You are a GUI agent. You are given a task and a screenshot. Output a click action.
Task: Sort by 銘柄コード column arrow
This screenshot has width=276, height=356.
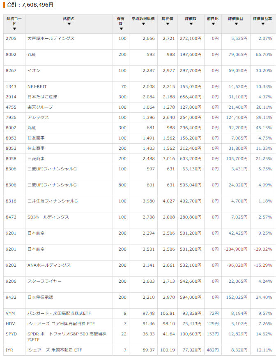tap(14, 29)
